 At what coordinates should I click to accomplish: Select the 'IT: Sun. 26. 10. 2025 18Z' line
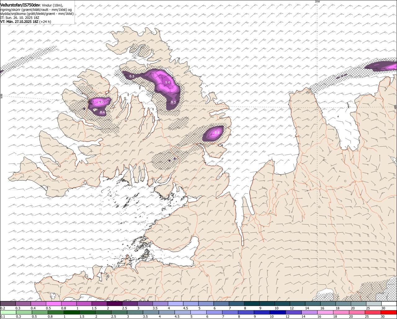coord(20,18)
